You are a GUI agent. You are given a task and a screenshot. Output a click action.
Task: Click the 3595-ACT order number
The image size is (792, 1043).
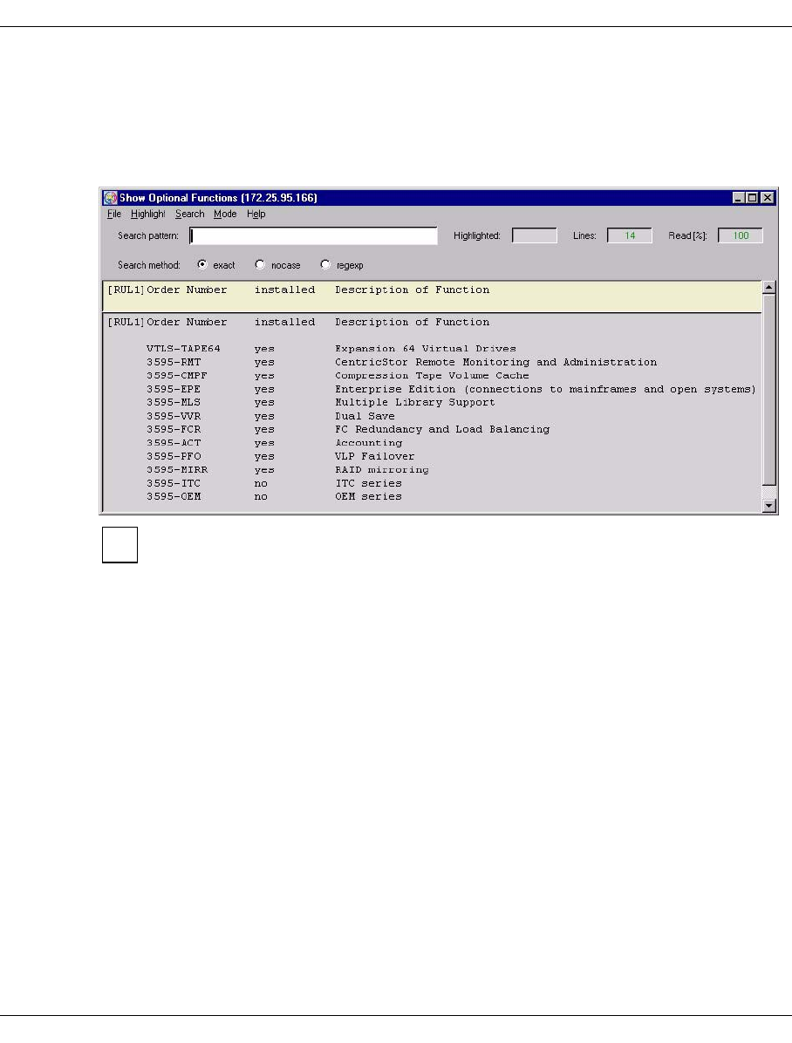click(174, 443)
